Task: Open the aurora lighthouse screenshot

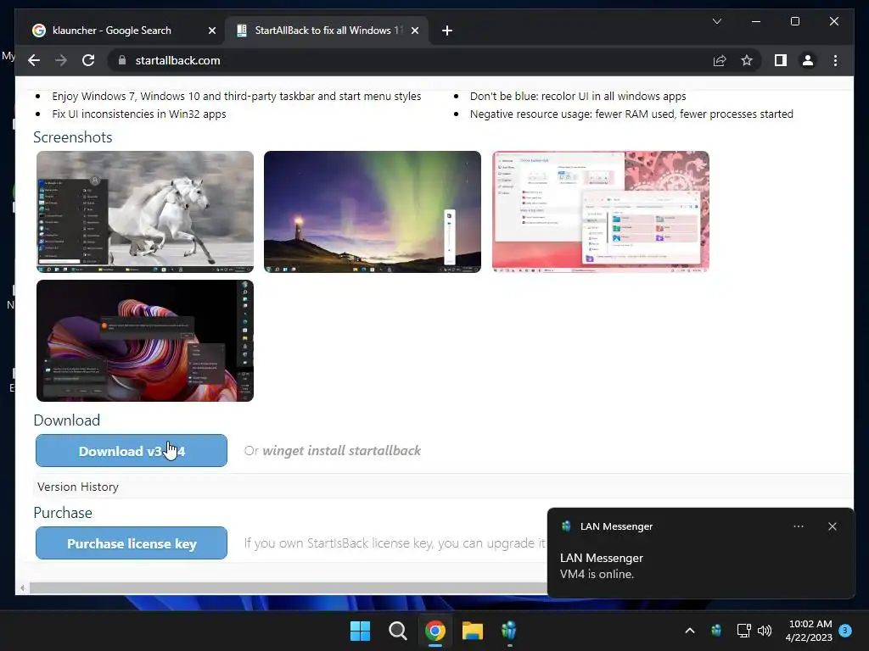Action: (x=373, y=211)
